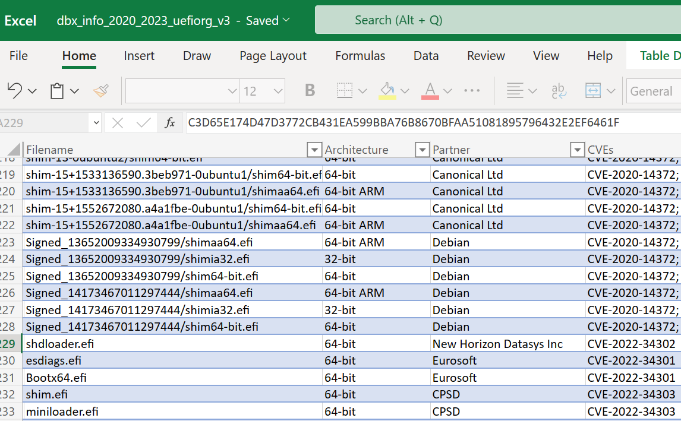Toggle Wrap Text icon

click(559, 91)
